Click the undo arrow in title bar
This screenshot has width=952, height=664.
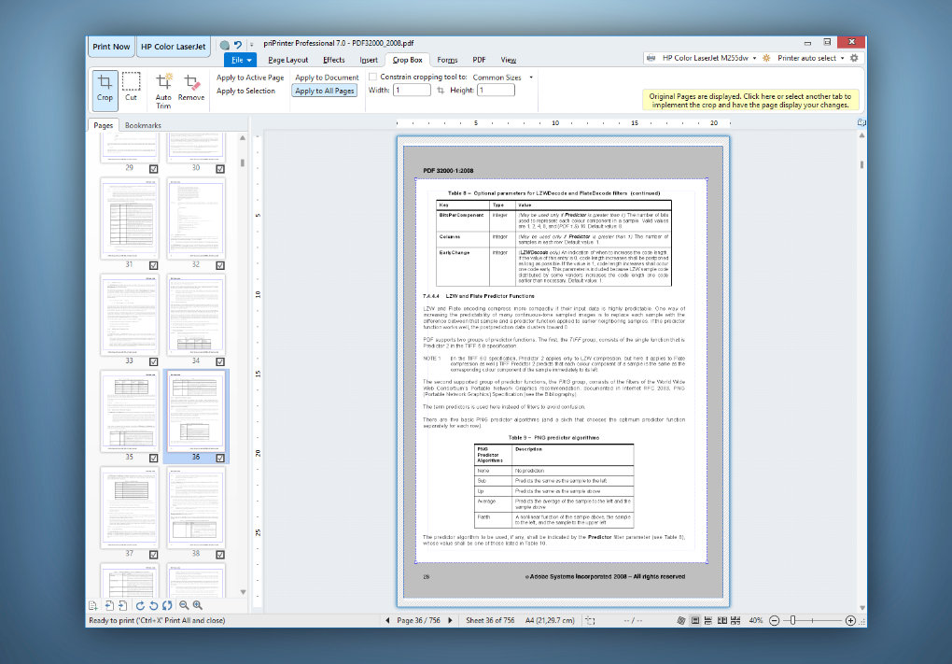(x=238, y=45)
